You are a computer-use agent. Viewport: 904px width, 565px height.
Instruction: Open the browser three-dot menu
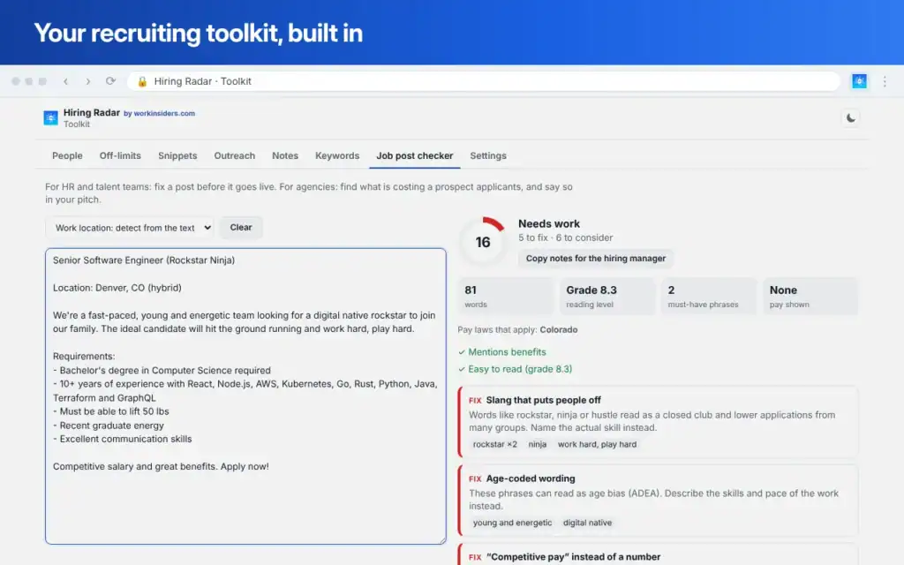pos(885,81)
